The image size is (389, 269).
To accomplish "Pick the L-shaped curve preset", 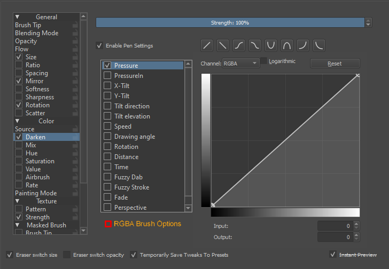I will pyautogui.click(x=319, y=45).
